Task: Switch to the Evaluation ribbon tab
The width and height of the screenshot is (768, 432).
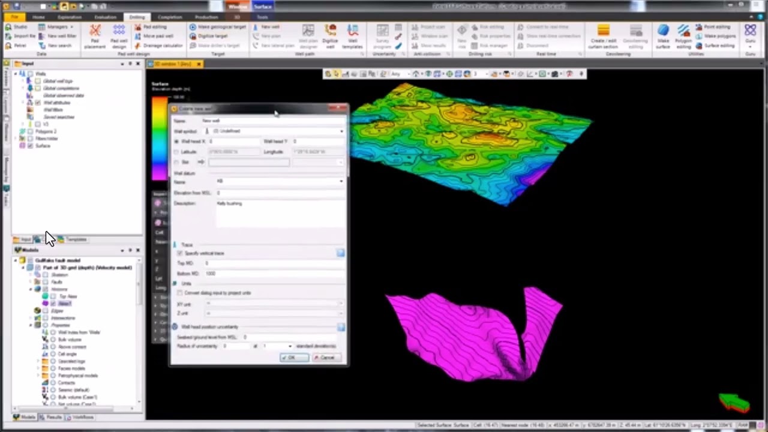Action: point(106,17)
